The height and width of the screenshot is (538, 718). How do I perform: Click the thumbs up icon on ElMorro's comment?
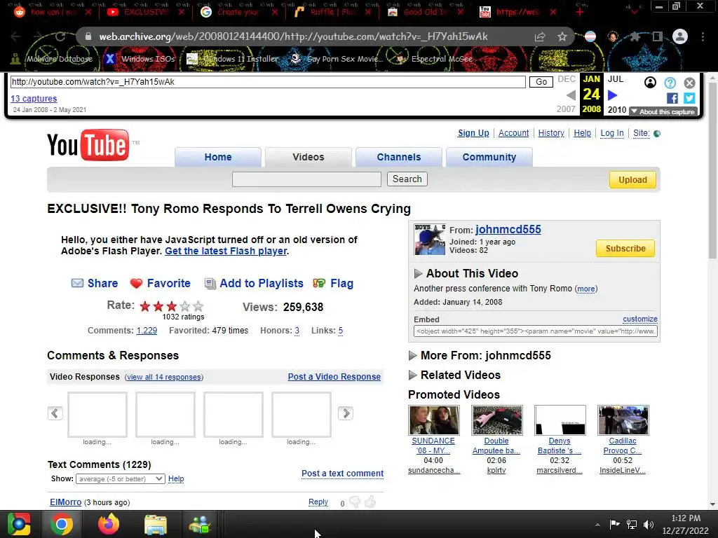(x=370, y=502)
